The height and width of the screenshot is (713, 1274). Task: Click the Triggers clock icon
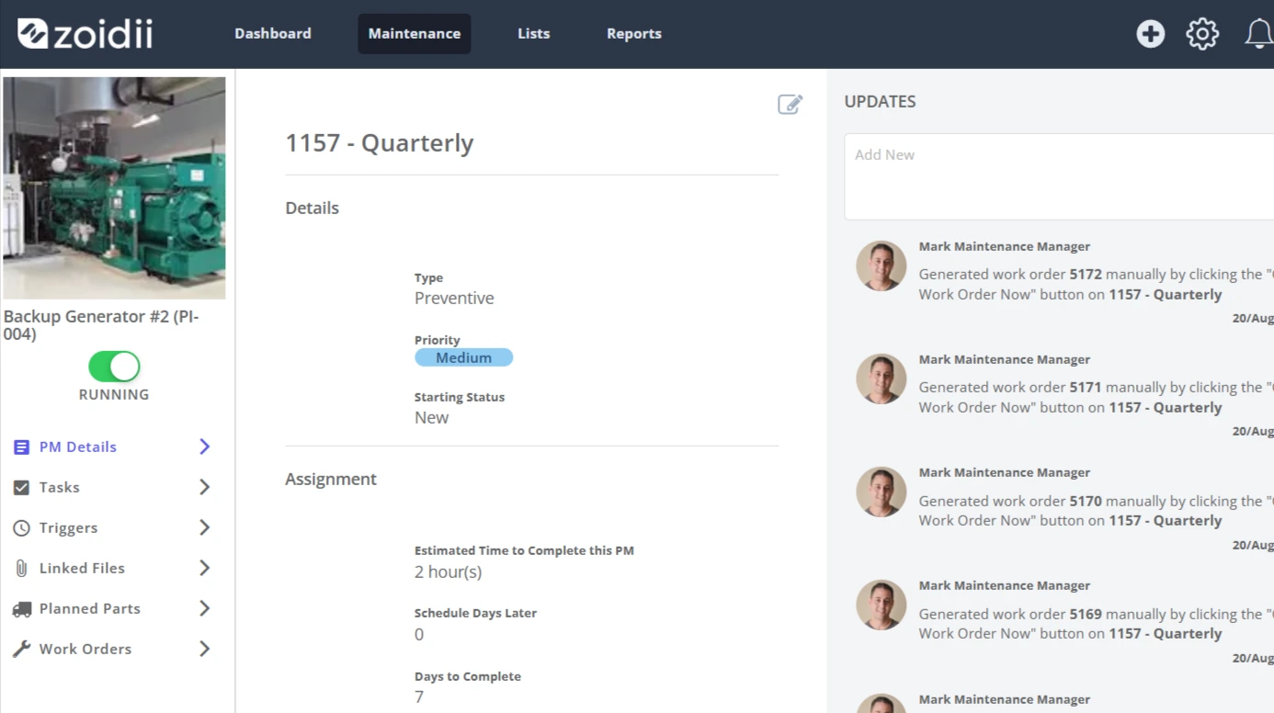(x=21, y=528)
